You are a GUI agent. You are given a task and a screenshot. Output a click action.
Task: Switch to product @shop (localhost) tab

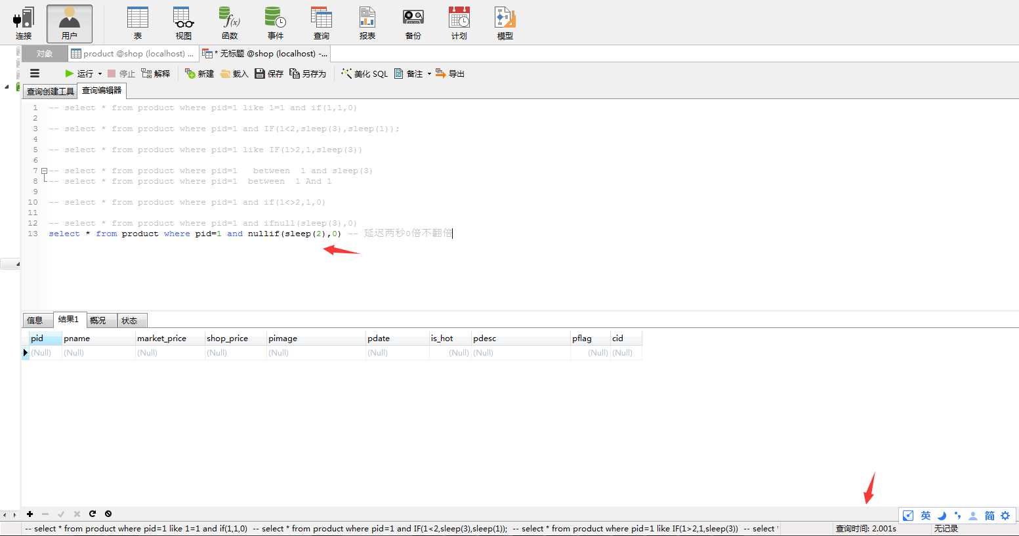tap(133, 54)
